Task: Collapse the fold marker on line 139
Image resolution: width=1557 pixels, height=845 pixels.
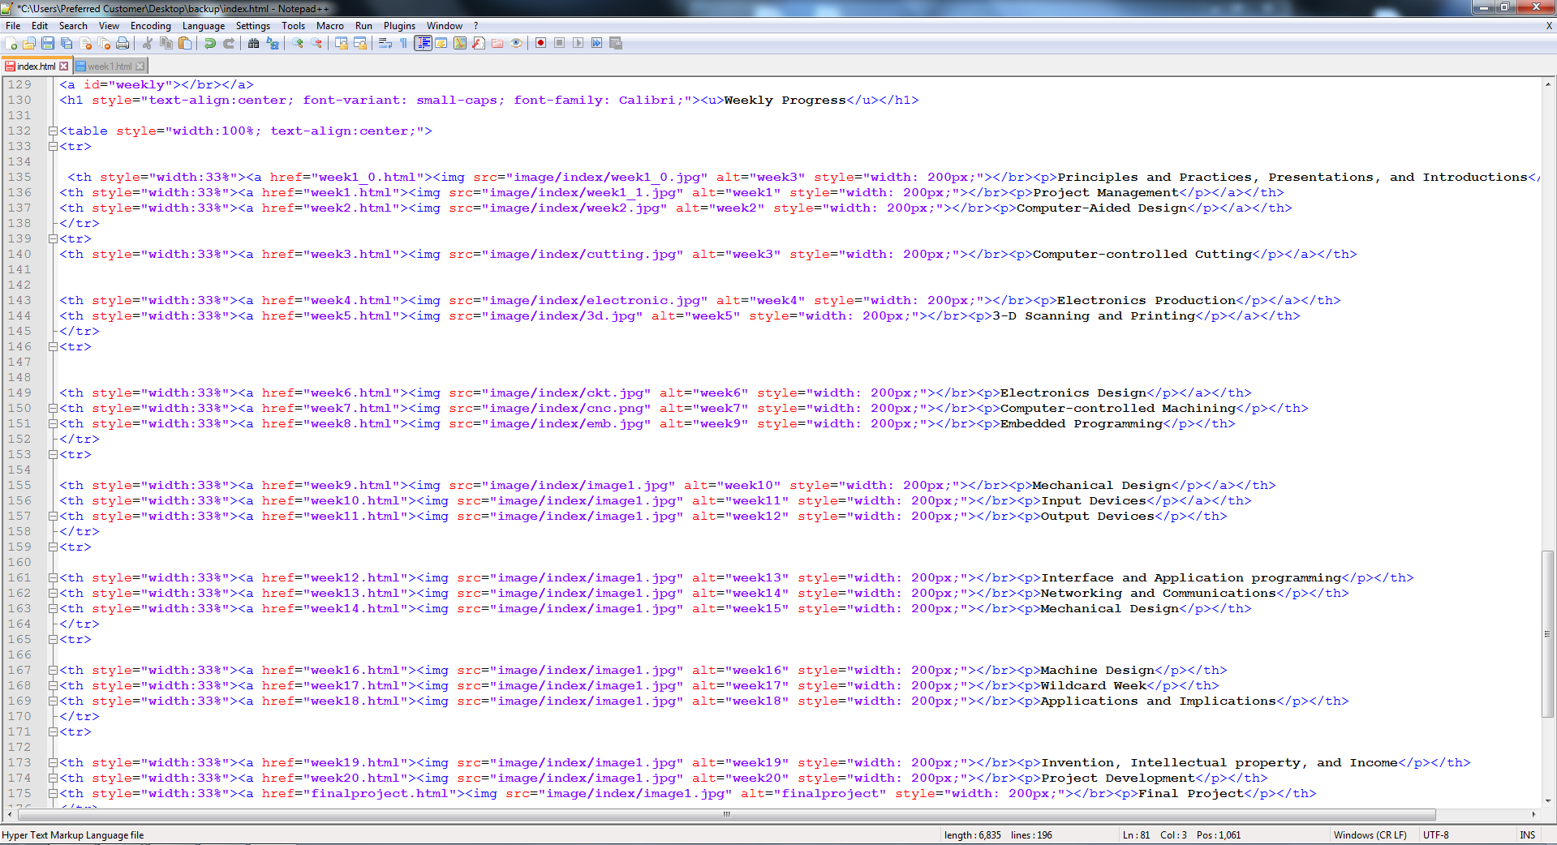Action: coord(53,238)
